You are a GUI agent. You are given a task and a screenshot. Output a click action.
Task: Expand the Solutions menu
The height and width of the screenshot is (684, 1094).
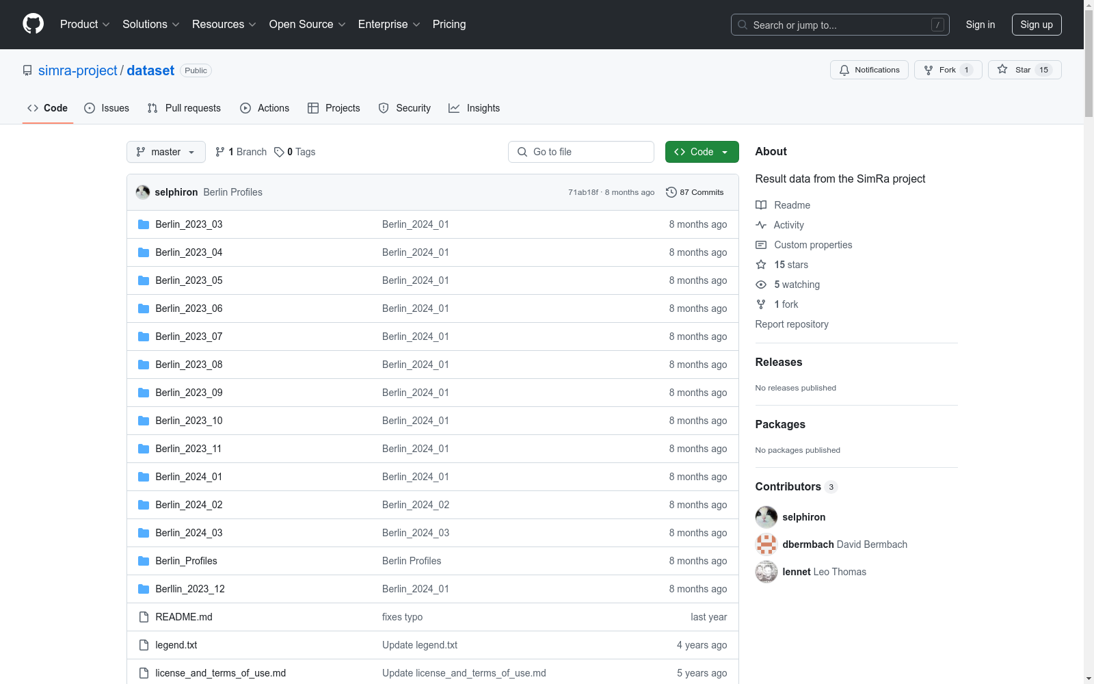click(x=150, y=24)
